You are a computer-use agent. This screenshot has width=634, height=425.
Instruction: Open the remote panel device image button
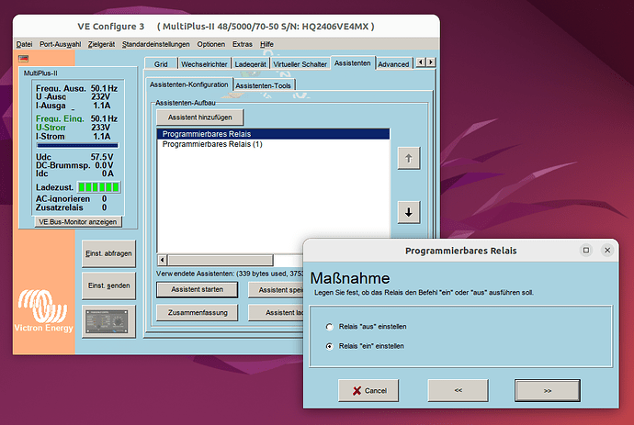coord(108,321)
